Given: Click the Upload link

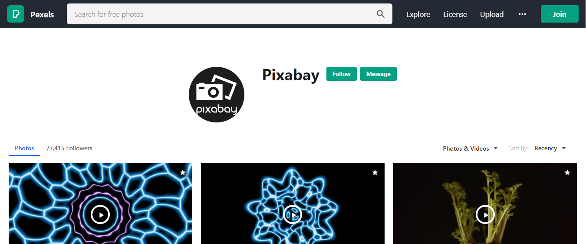Looking at the screenshot, I should pyautogui.click(x=492, y=14).
